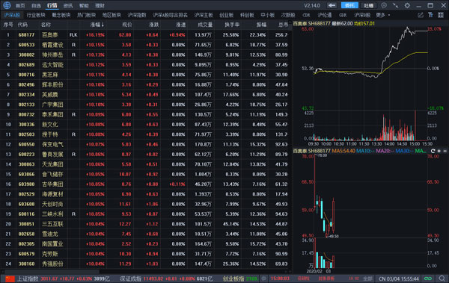
Task: Open the 首页 menu
Action: click(20, 5)
